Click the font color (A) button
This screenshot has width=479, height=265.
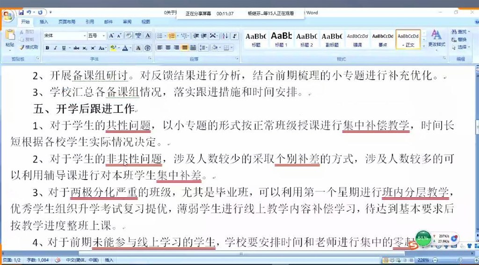[124, 48]
